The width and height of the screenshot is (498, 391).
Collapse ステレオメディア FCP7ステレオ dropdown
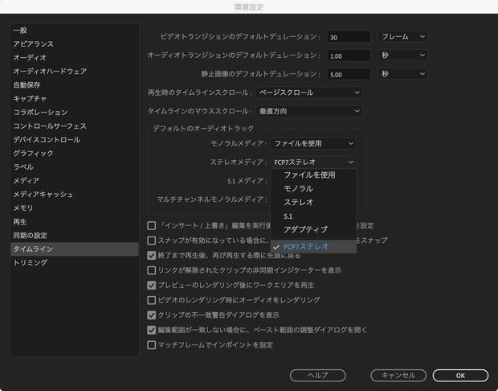coord(313,163)
